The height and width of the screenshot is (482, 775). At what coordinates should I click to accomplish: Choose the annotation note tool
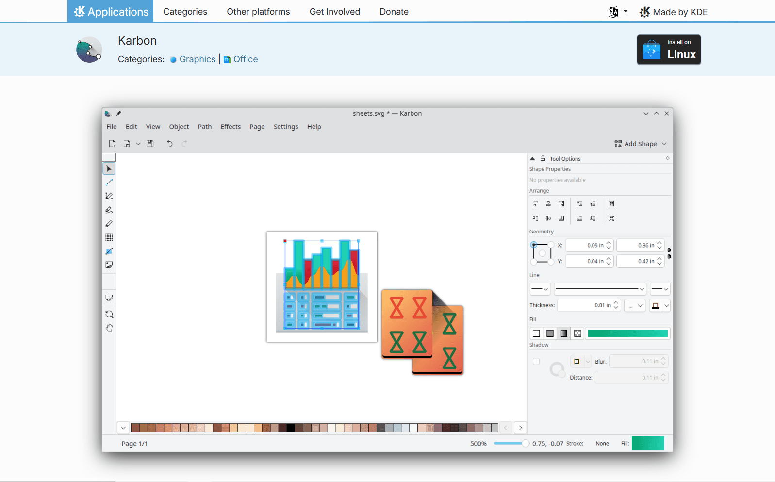(x=109, y=298)
